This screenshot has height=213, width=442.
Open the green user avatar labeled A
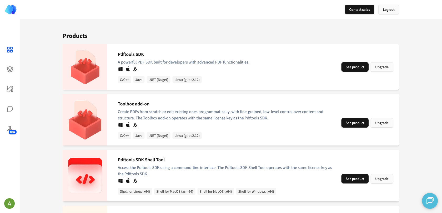point(9,204)
